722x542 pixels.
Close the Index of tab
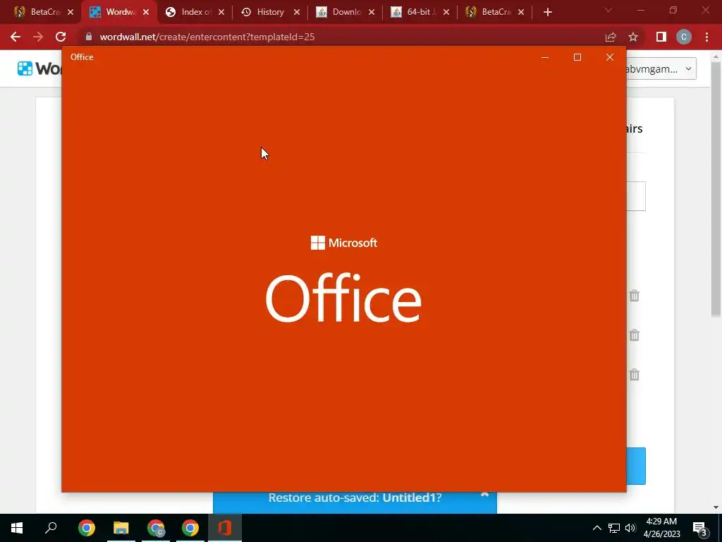pos(221,12)
